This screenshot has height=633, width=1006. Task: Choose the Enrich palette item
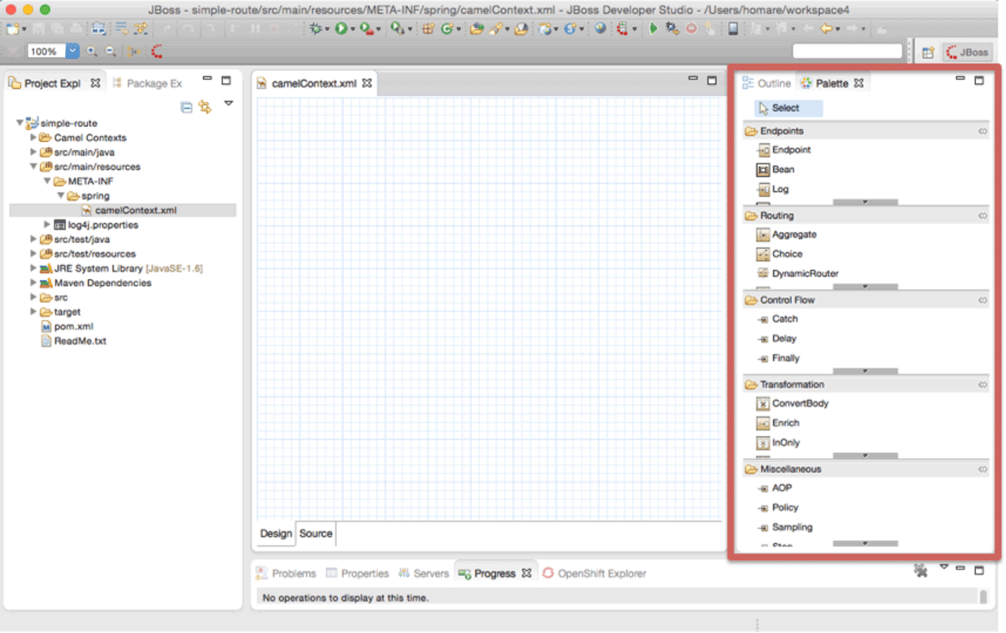[779, 423]
